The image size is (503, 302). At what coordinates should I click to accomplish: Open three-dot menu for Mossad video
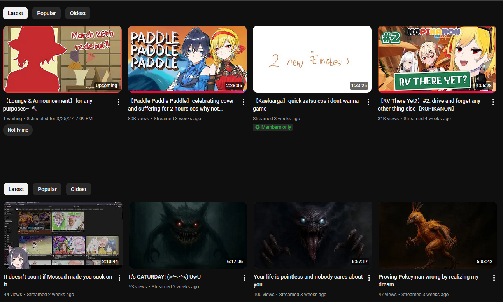pyautogui.click(x=119, y=278)
